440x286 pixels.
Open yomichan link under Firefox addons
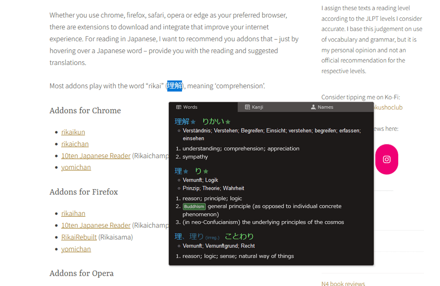coord(76,249)
